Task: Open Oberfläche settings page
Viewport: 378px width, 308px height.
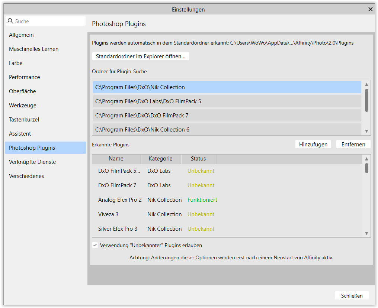Action: click(x=45, y=91)
